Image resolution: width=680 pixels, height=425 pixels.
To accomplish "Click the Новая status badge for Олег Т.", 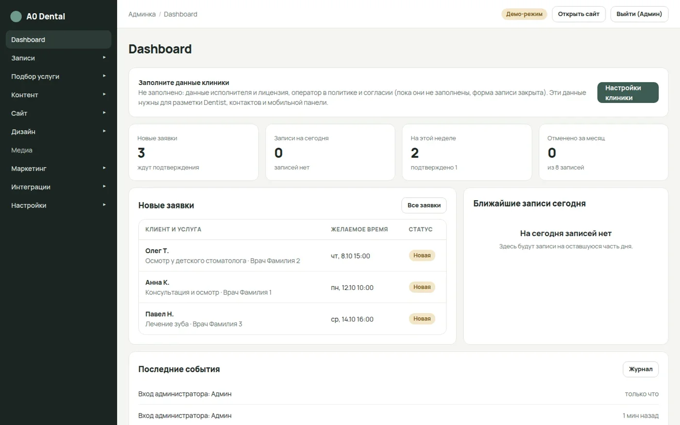I will (422, 255).
